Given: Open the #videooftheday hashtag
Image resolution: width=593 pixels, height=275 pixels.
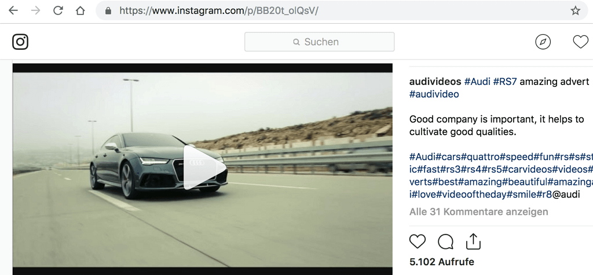Looking at the screenshot, I should pyautogui.click(x=471, y=195).
